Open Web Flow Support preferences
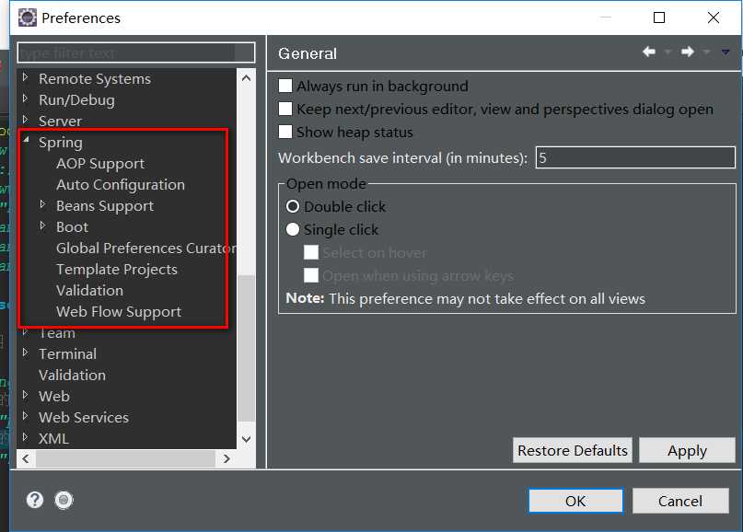 119,312
